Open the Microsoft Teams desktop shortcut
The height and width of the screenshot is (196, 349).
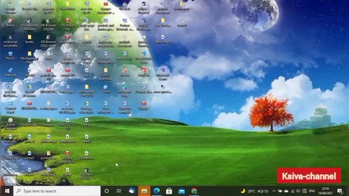click(163, 74)
